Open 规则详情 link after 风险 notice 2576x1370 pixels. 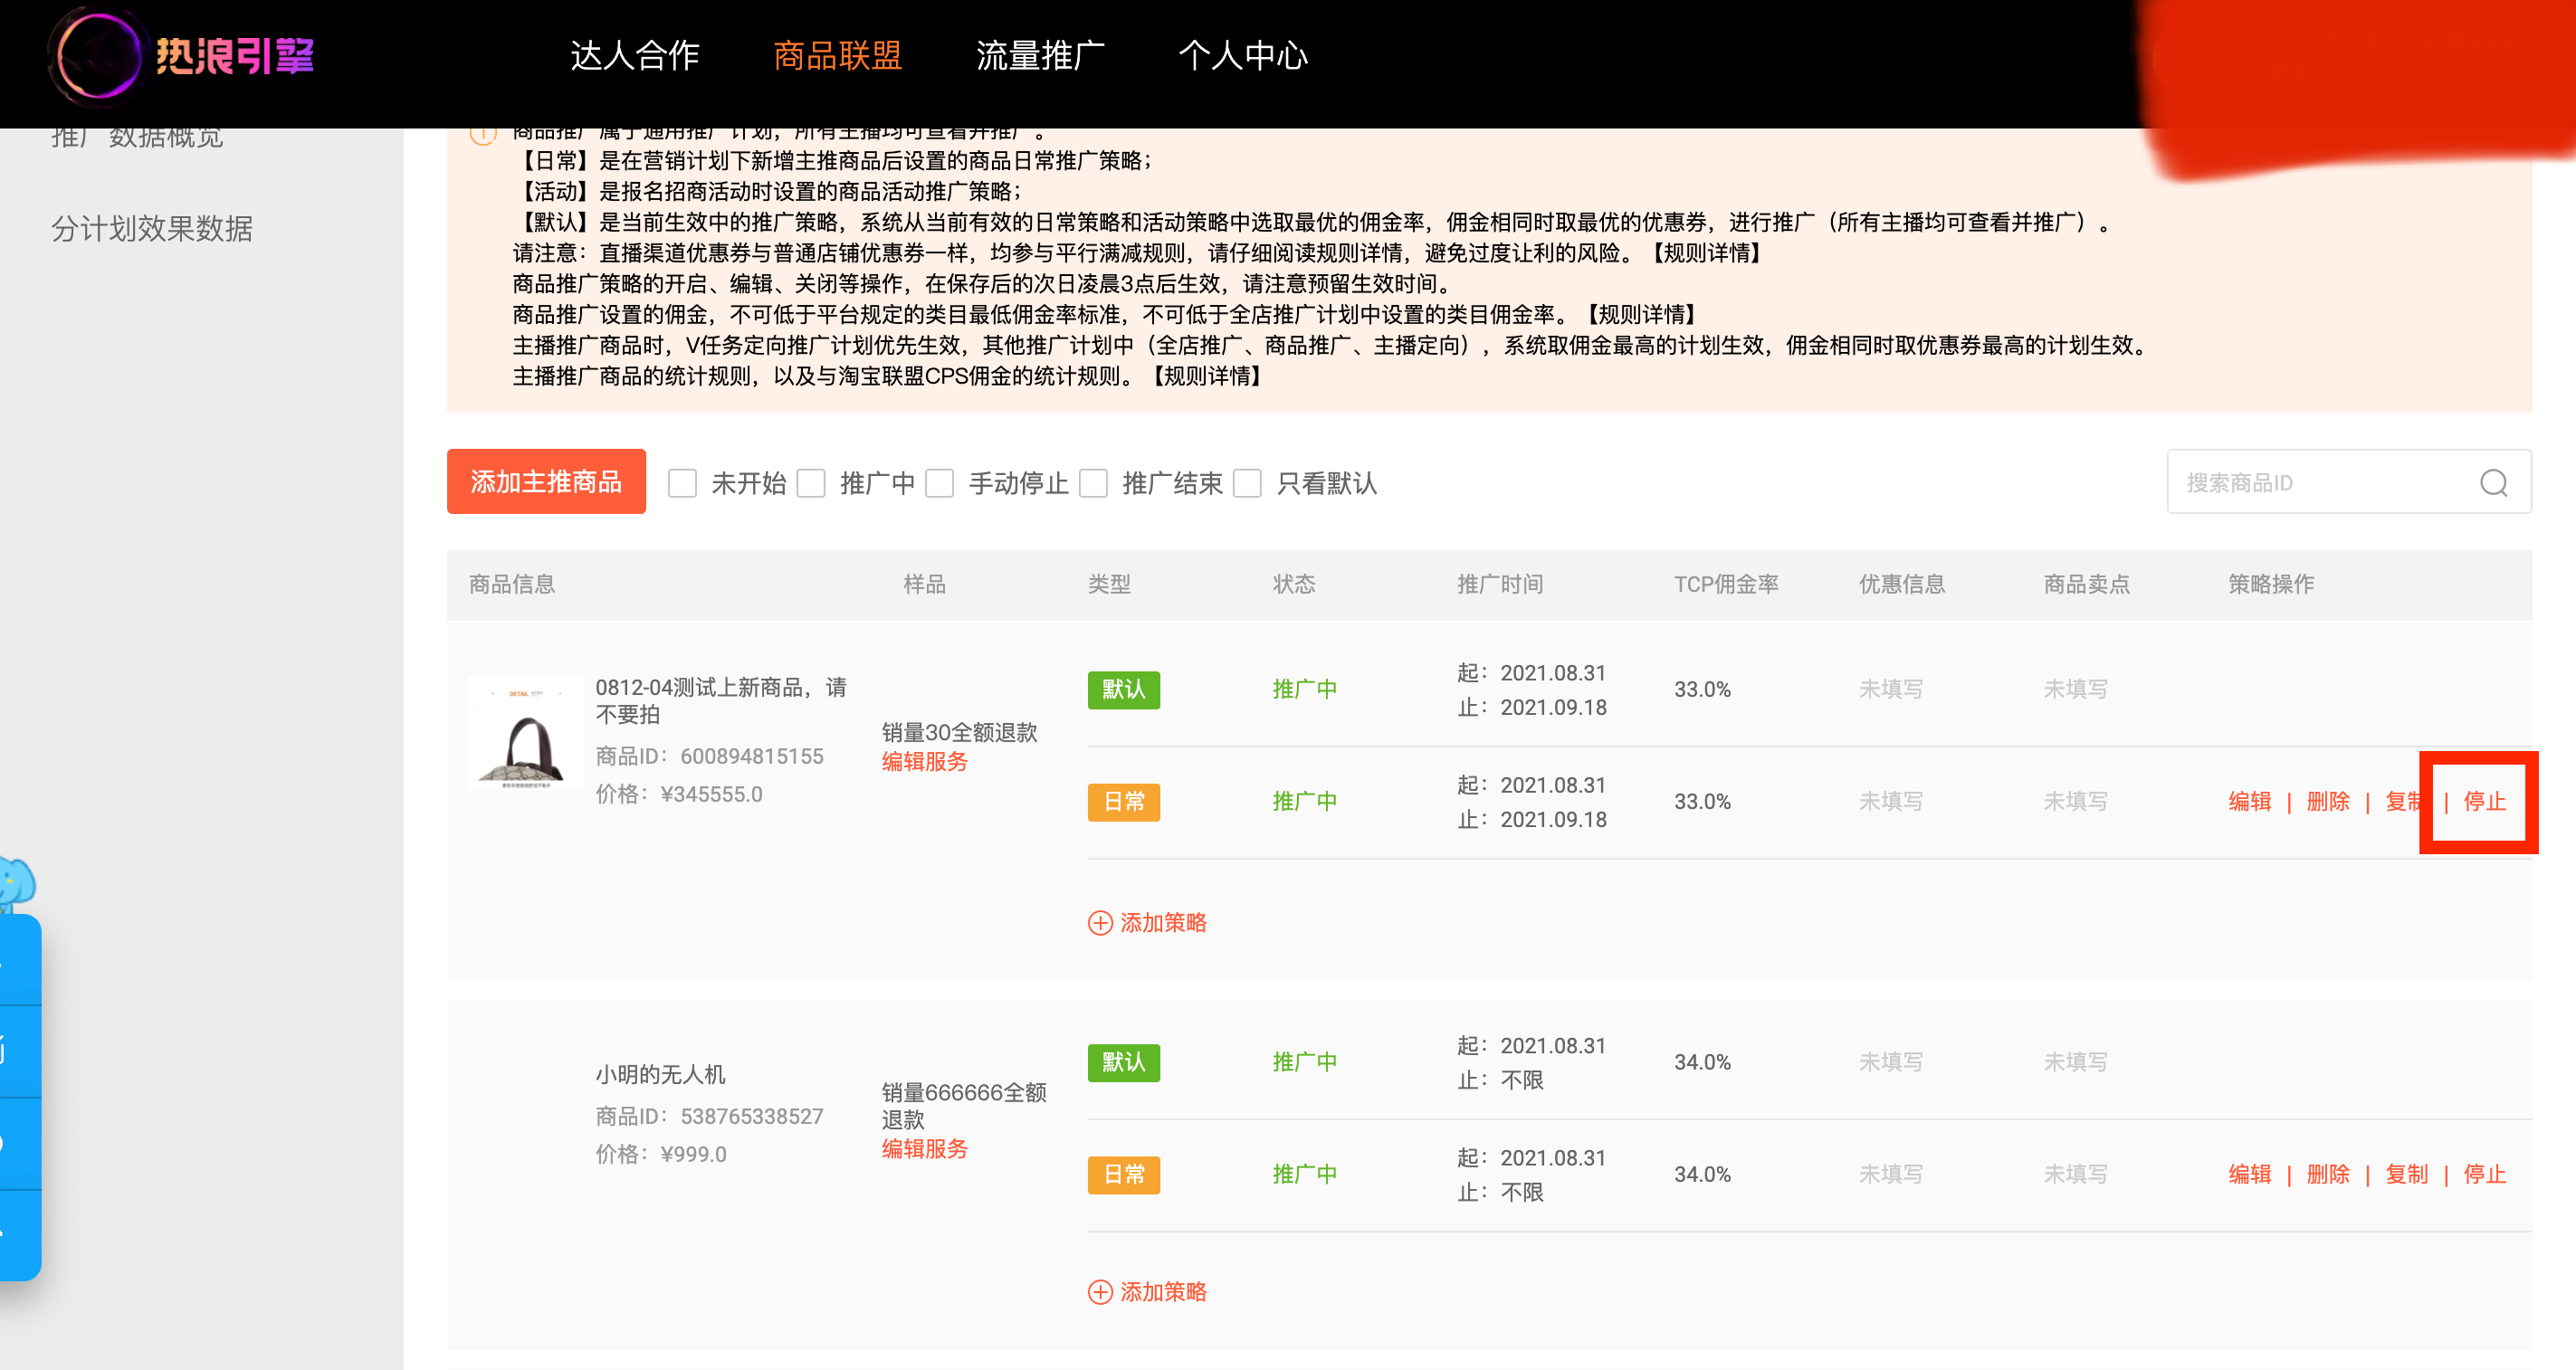coord(1705,253)
